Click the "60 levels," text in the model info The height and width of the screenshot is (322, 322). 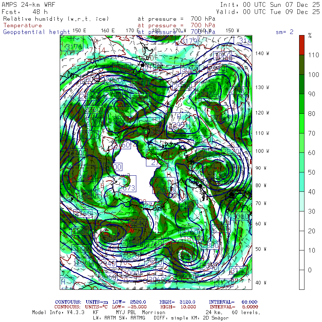coord(246,313)
